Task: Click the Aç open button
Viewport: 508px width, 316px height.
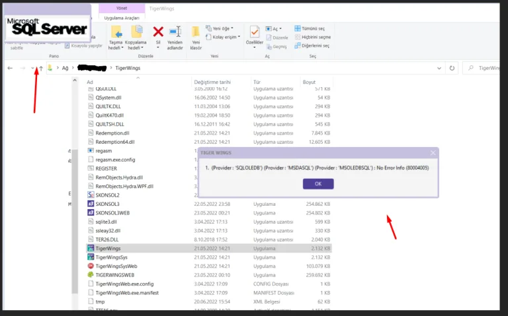Action: pos(274,29)
